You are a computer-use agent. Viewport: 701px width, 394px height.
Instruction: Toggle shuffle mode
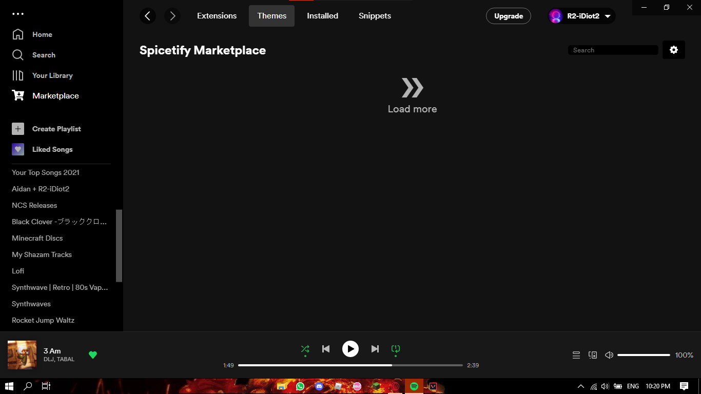(305, 349)
